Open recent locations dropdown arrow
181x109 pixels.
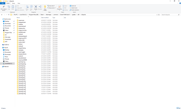[7, 15]
